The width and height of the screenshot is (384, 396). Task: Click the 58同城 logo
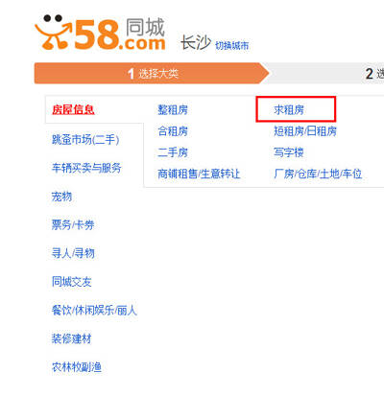coord(100,33)
